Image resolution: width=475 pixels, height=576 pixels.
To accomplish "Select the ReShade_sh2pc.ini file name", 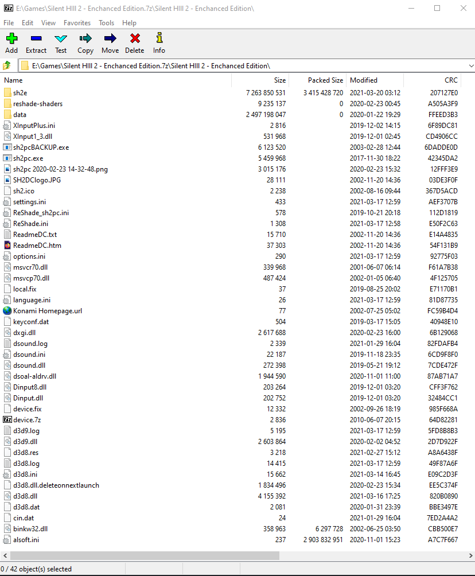I will click(x=41, y=213).
